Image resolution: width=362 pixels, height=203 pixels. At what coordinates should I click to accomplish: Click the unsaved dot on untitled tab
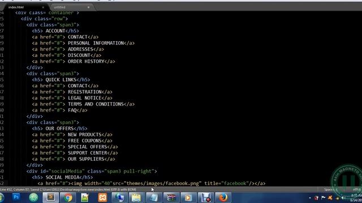[88, 7]
